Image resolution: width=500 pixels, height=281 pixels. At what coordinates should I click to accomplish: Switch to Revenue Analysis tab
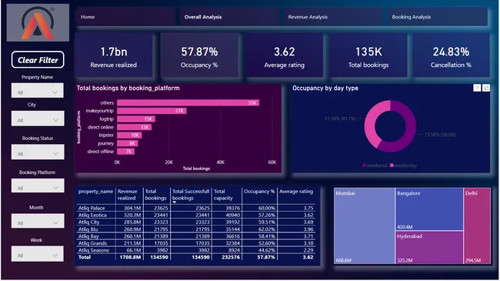[333, 17]
